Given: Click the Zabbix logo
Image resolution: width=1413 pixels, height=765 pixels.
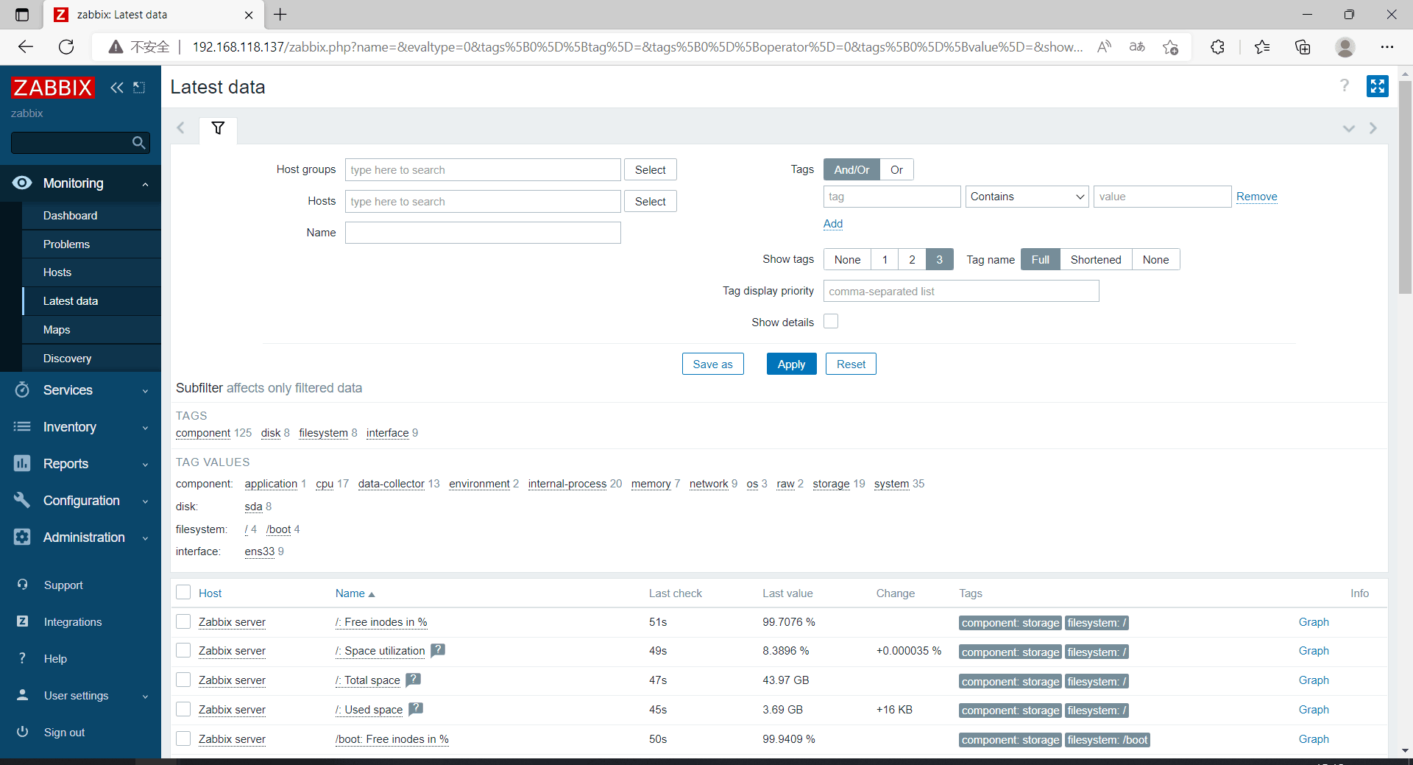Looking at the screenshot, I should pos(53,88).
